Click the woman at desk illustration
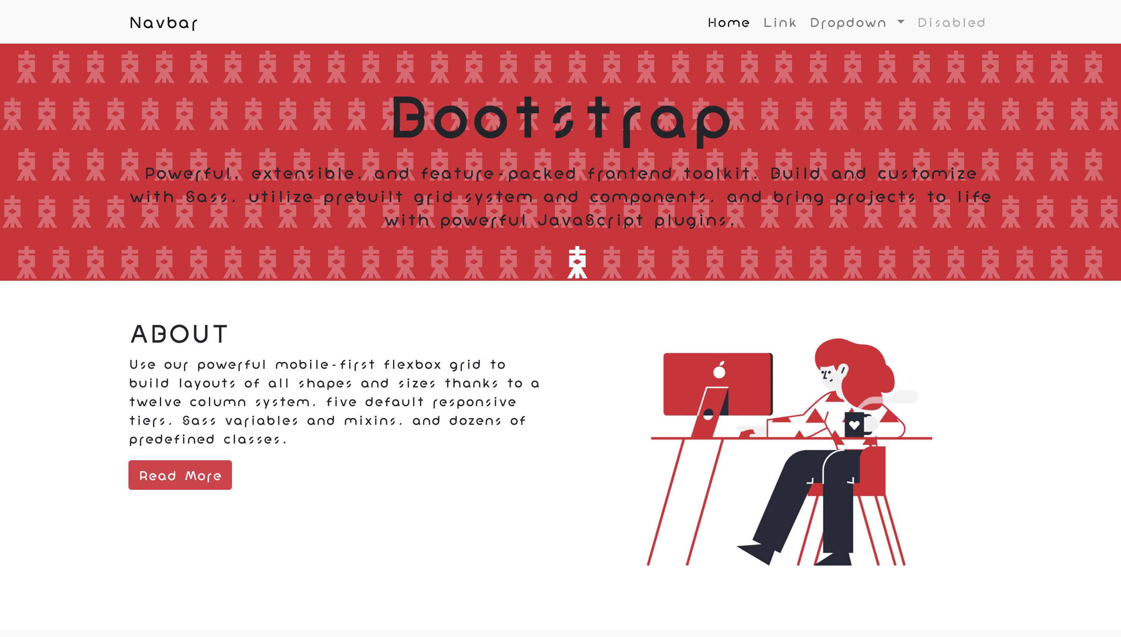This screenshot has height=637, width=1121. pos(790,452)
